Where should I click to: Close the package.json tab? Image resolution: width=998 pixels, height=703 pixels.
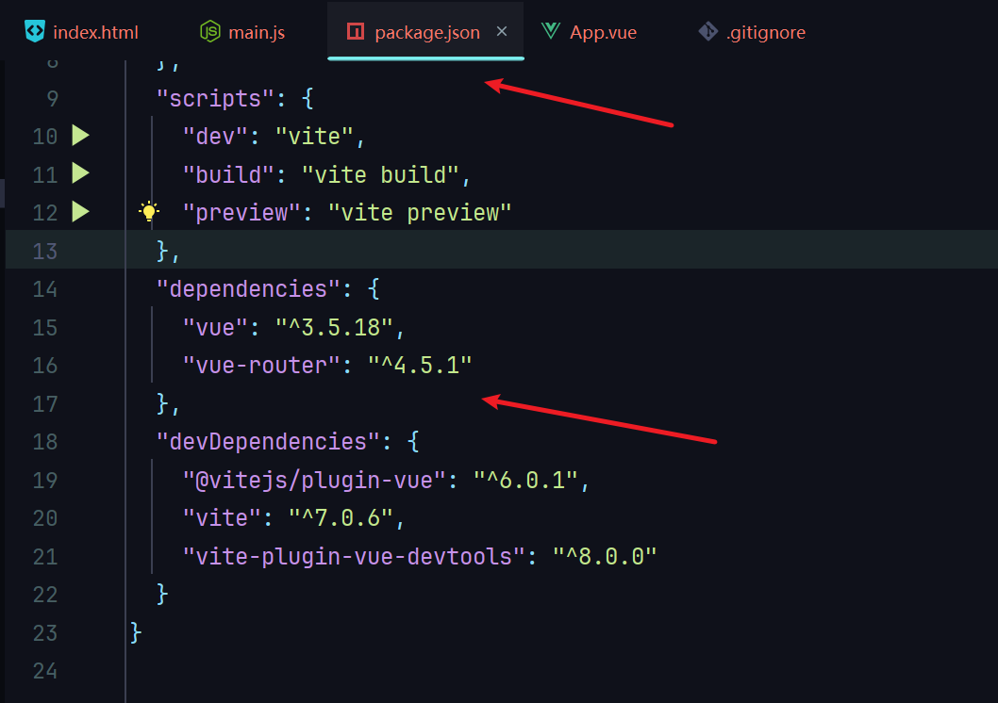tap(502, 31)
